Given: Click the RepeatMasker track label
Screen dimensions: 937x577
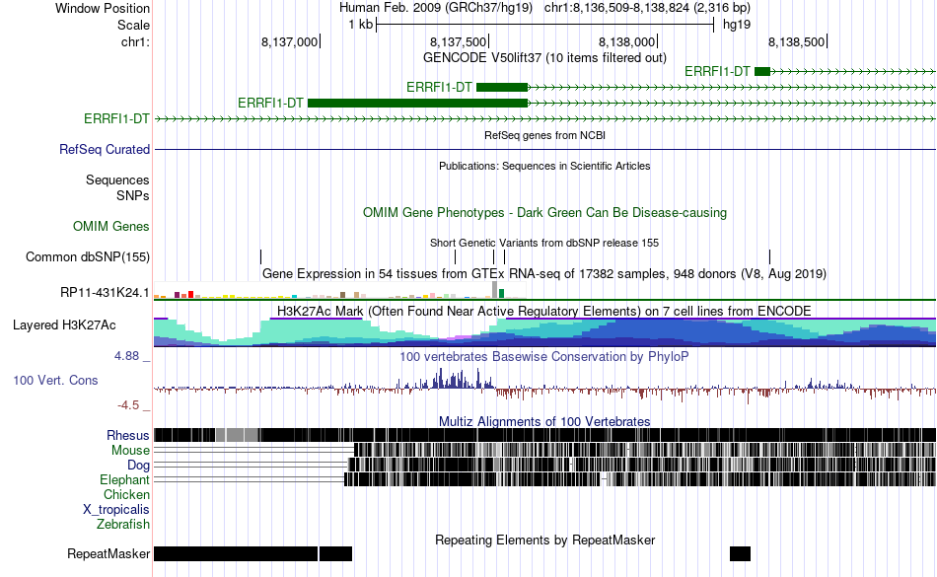Looking at the screenshot, I should pos(108,553).
